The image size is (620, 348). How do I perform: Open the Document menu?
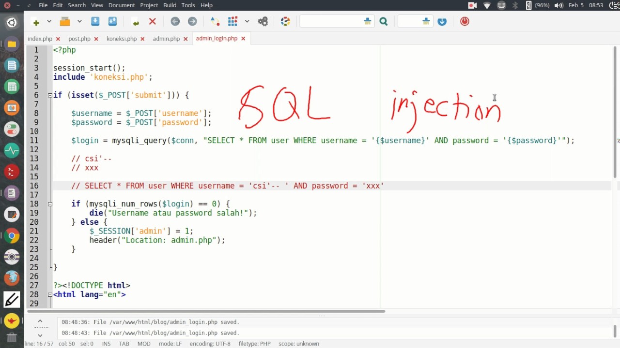click(x=122, y=5)
